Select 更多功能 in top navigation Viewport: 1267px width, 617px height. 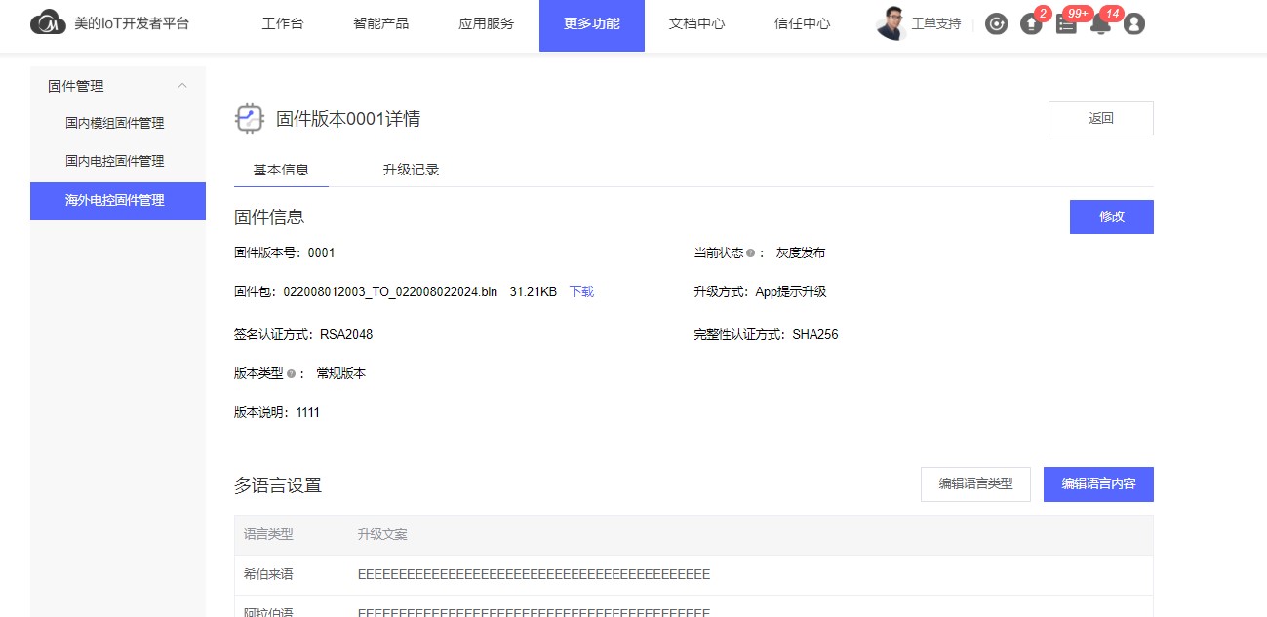point(592,24)
